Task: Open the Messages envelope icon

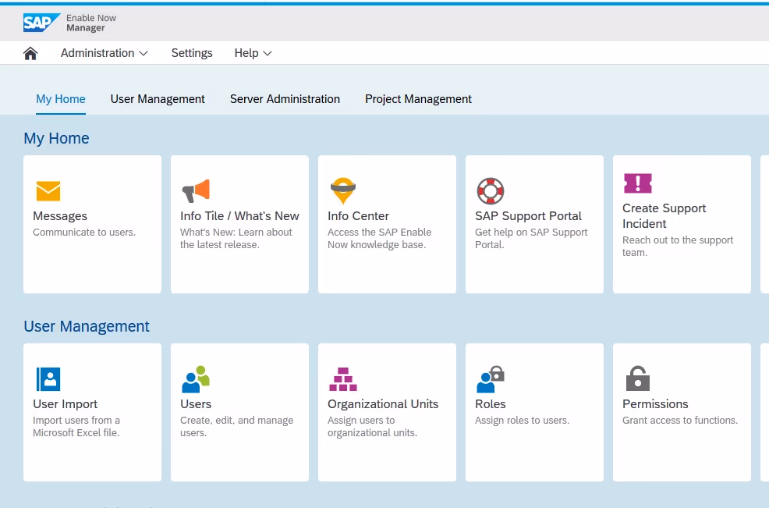Action: [x=48, y=191]
